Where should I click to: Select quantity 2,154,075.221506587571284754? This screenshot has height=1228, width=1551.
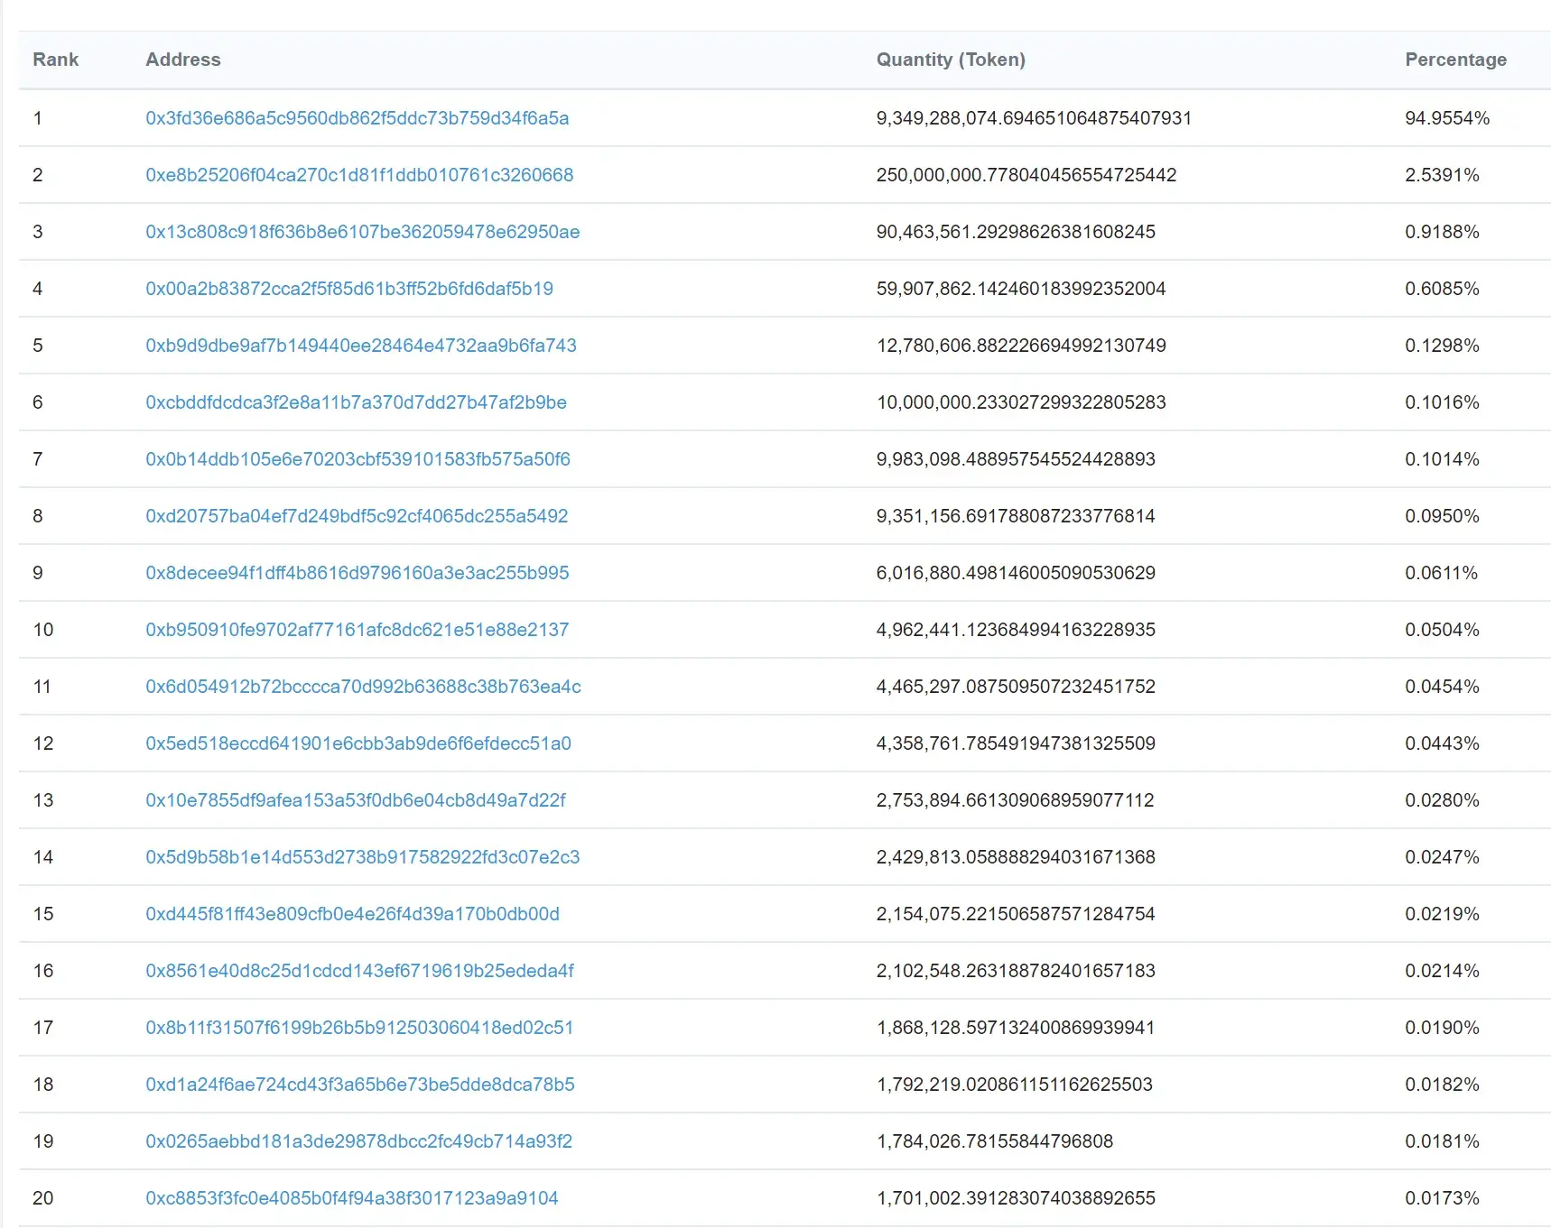(1016, 914)
